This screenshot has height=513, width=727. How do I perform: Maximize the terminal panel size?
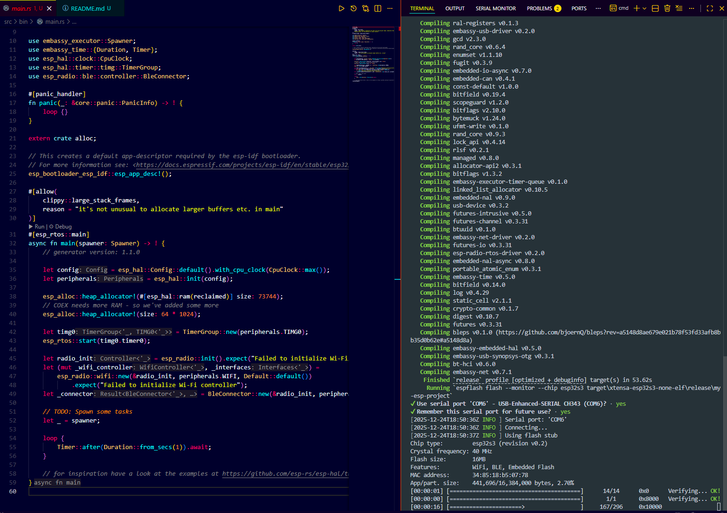coord(710,8)
